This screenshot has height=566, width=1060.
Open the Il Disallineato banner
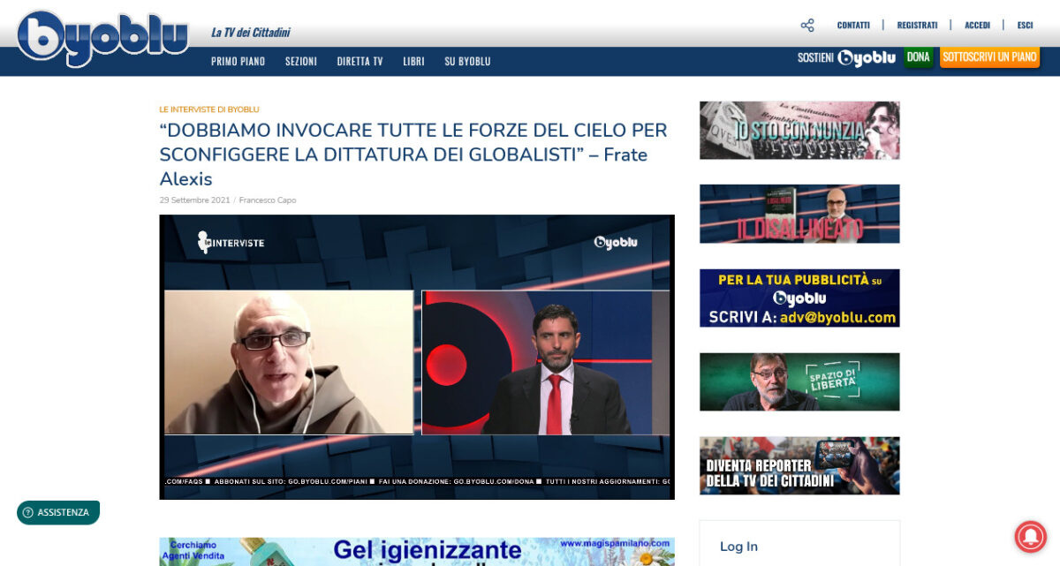click(x=799, y=214)
